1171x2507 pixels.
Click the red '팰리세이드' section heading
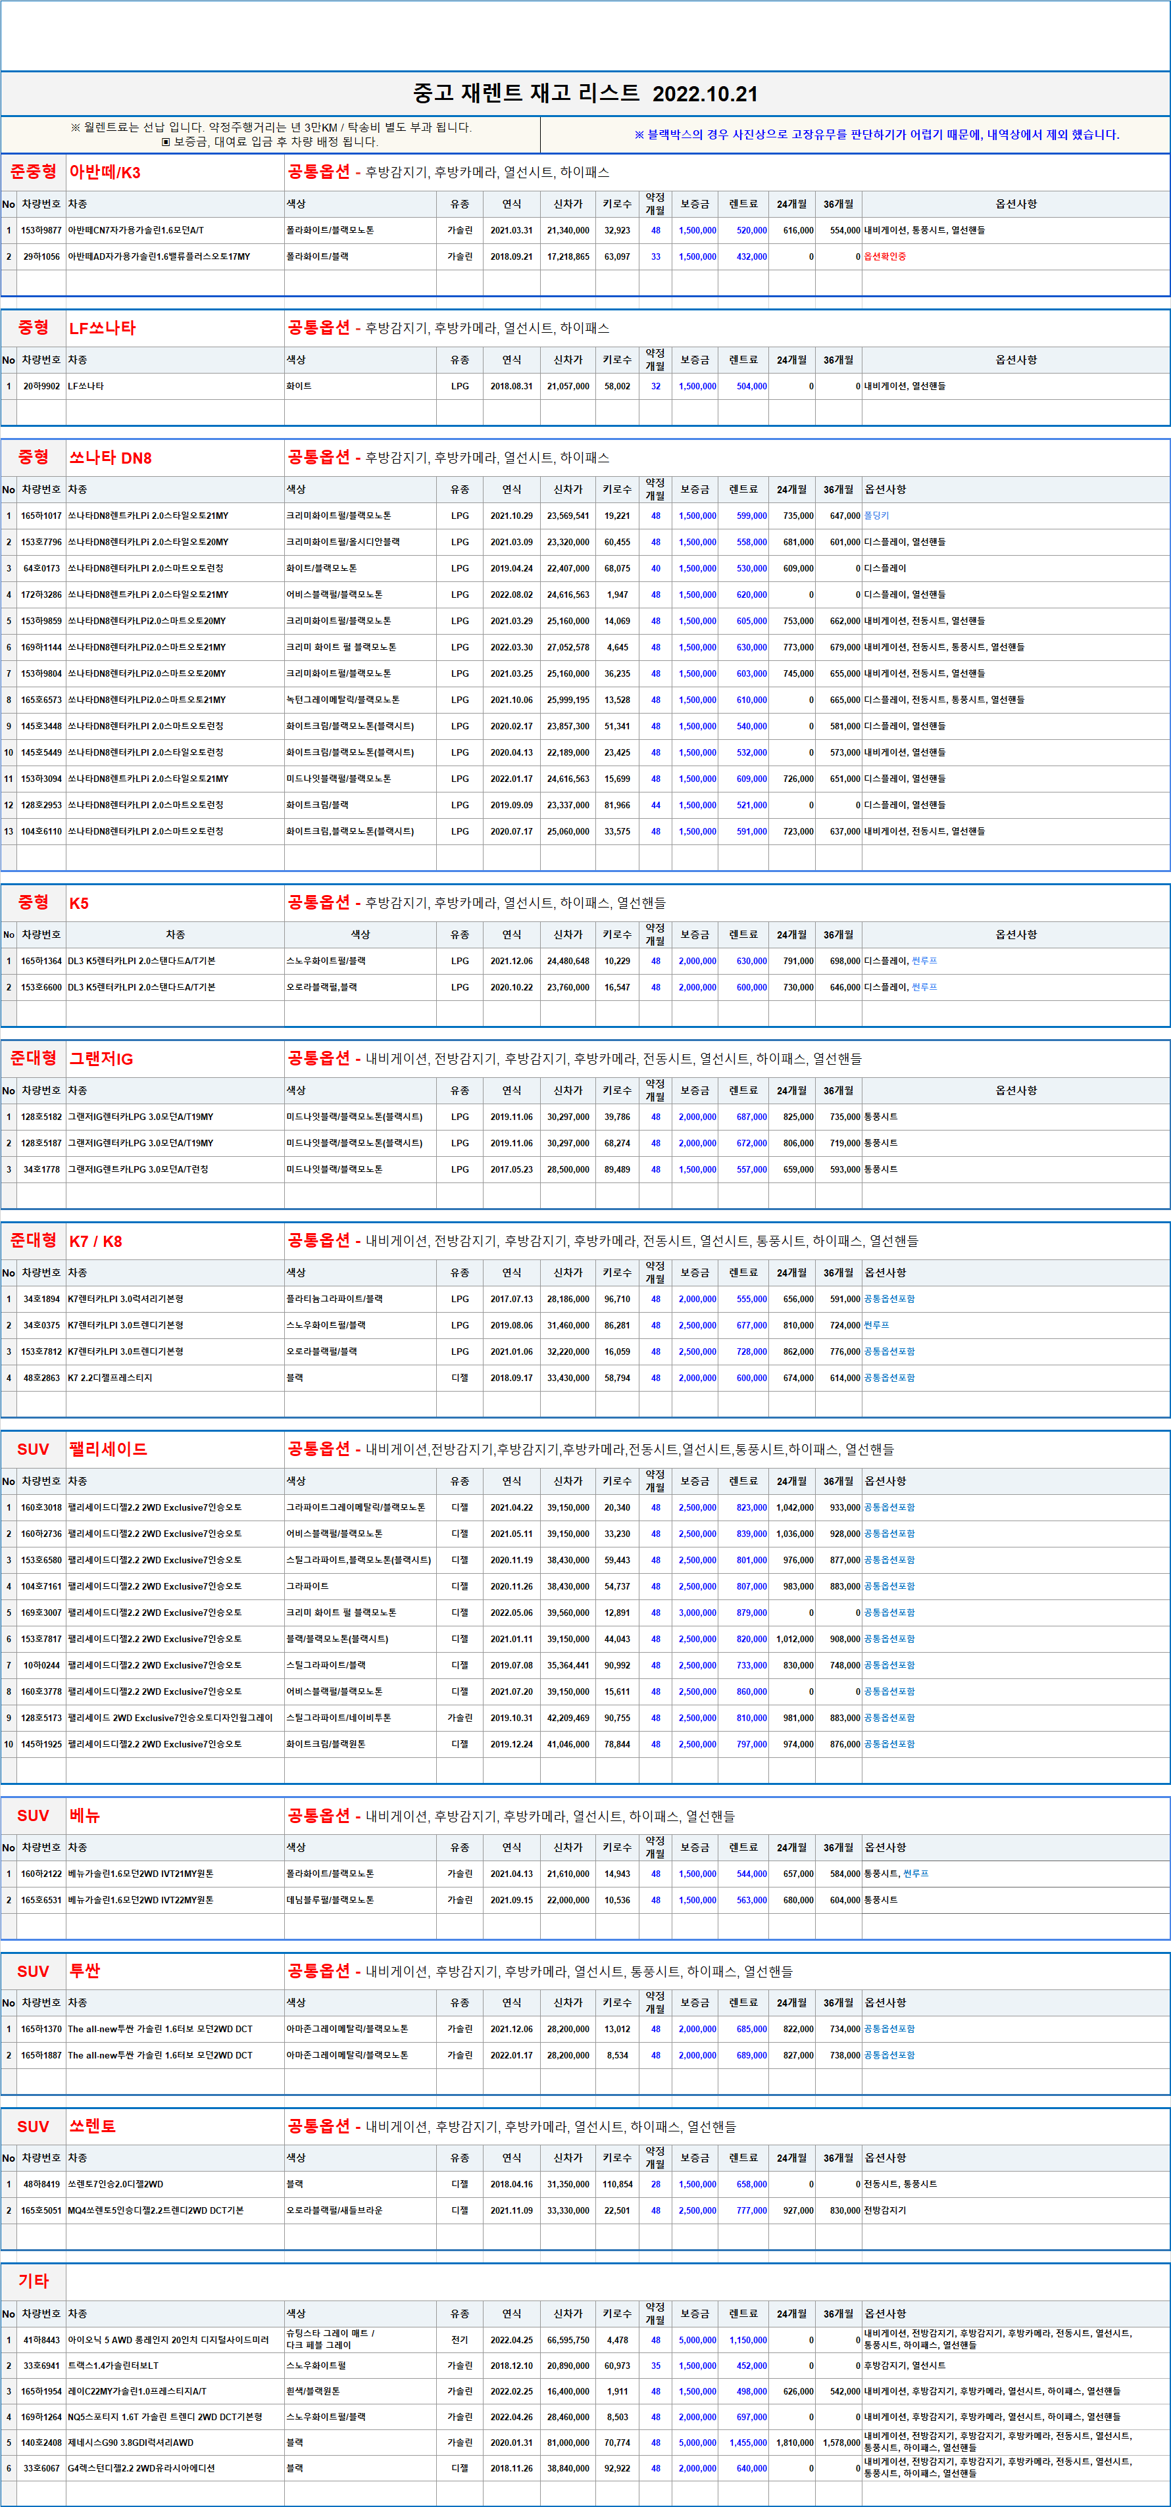(x=108, y=1449)
